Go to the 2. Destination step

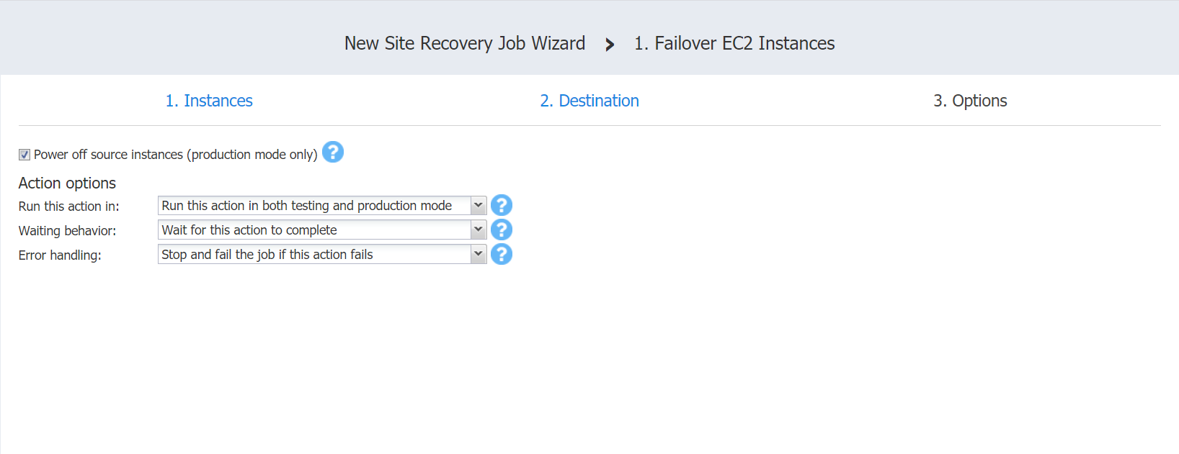589,101
